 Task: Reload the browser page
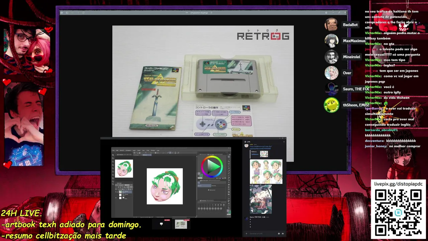(x=83, y=13)
